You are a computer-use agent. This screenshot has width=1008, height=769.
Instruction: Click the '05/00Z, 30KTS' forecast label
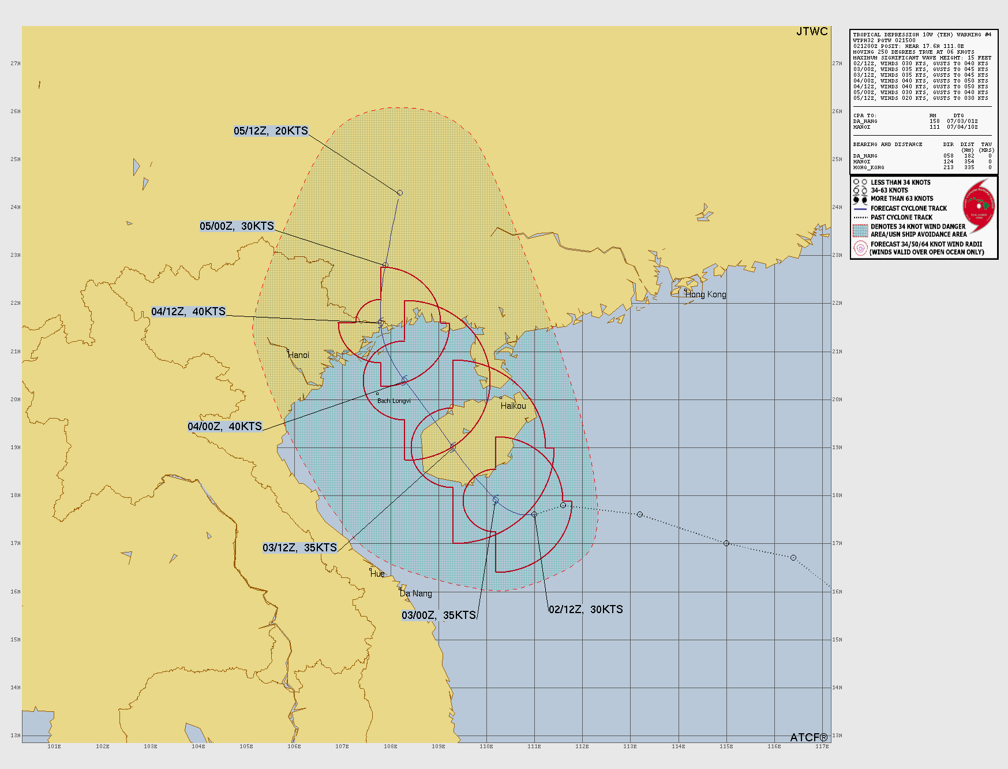click(237, 226)
